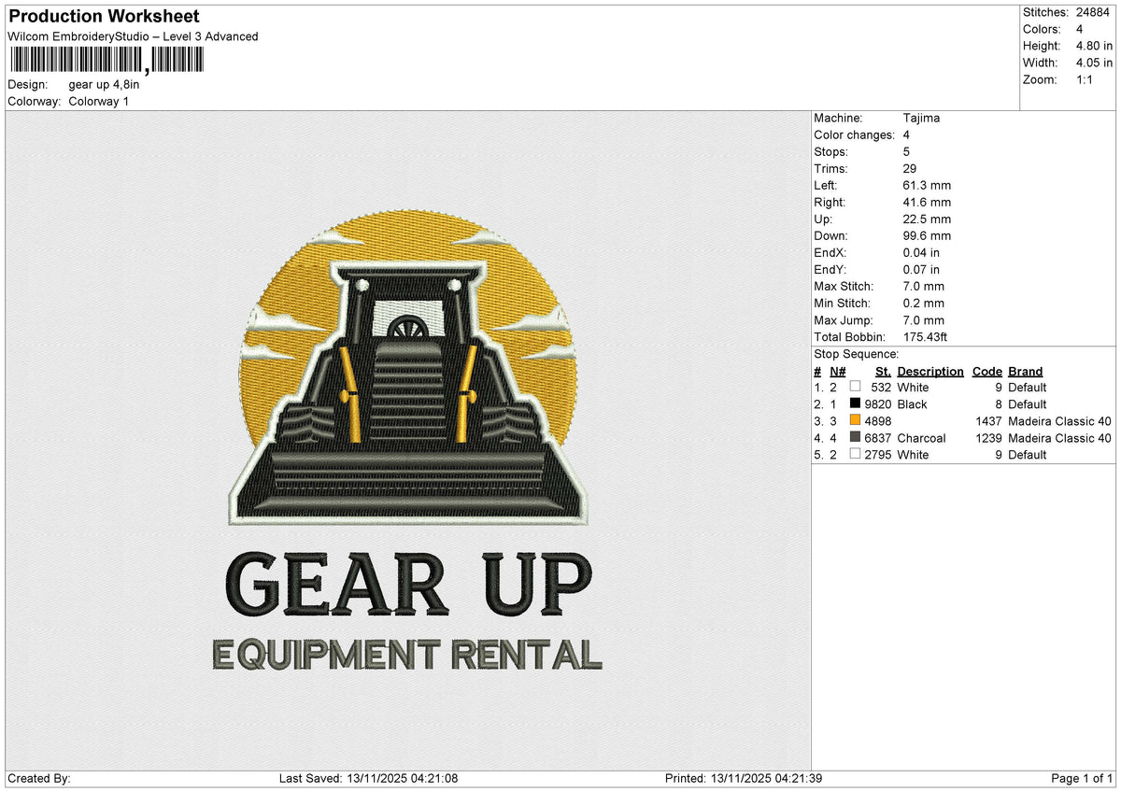Screen dimensions: 1121x792
Task: Click the 'Stop Sequence:' heading
Action: click(x=857, y=354)
